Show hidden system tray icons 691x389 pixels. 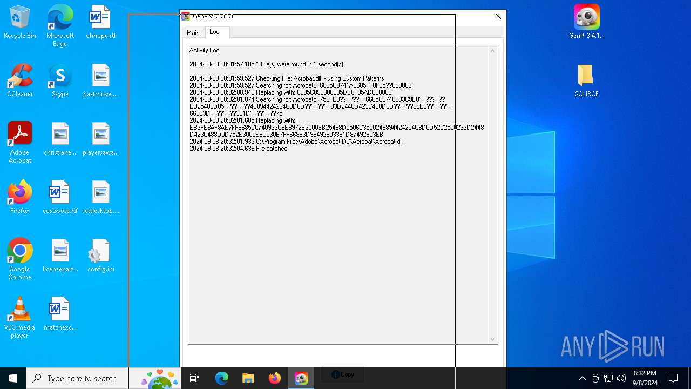coord(582,378)
